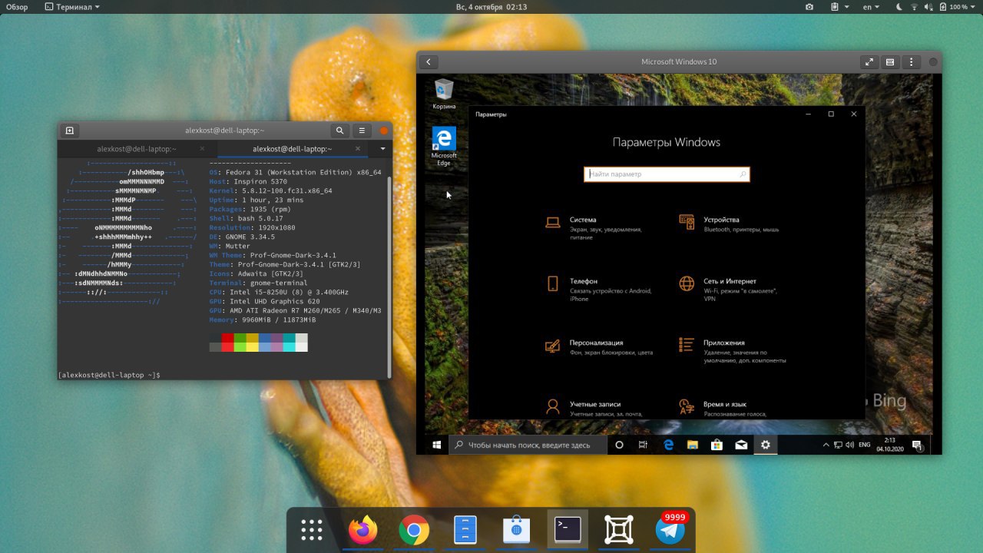Launch Google Chrome from the dock

point(414,530)
